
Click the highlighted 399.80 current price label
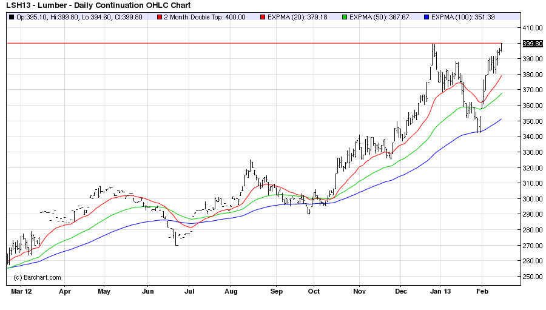click(x=533, y=44)
